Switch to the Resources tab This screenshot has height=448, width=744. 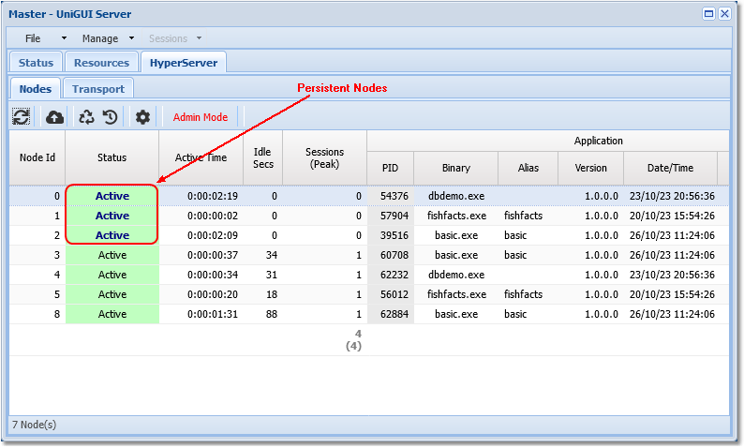[101, 63]
